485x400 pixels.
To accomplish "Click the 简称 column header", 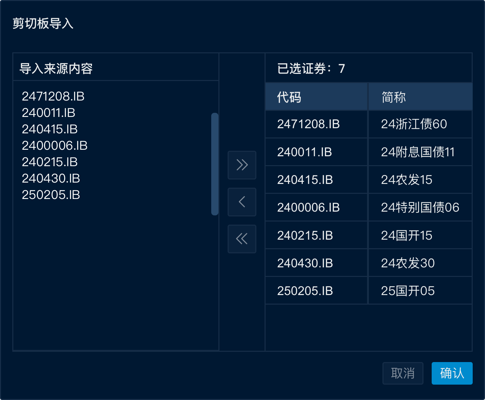I will [420, 97].
